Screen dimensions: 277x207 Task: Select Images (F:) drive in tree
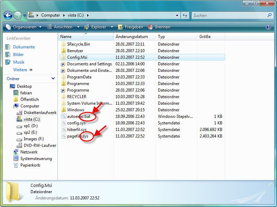tap(34, 139)
